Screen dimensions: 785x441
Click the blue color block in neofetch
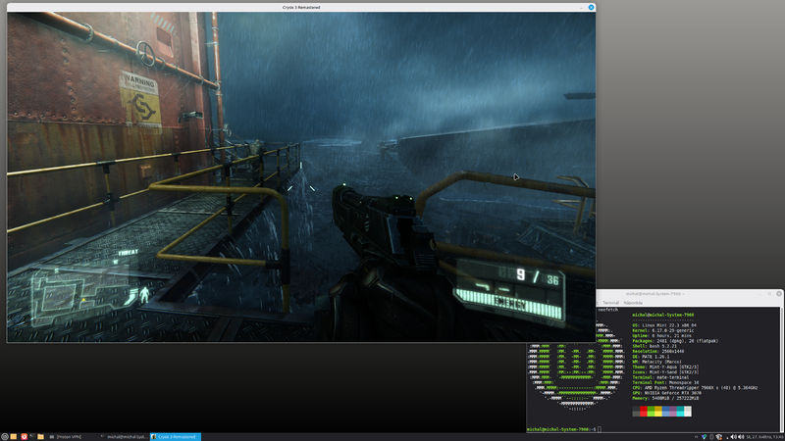pyautogui.click(x=666, y=411)
